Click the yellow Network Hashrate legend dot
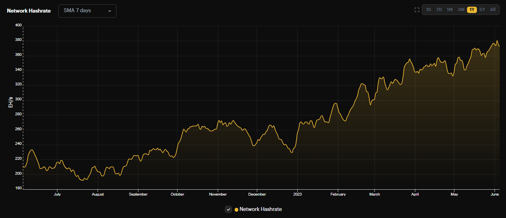This screenshot has height=218, width=506. [236, 210]
